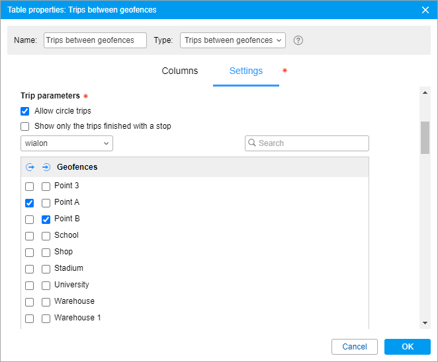Switch to the Columns tab

pyautogui.click(x=180, y=71)
